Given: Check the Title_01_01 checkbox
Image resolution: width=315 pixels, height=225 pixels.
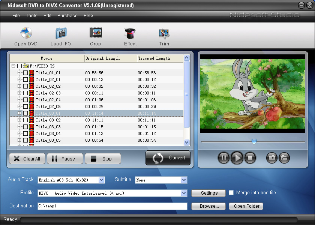Looking at the screenshot, I should [x=25, y=73].
